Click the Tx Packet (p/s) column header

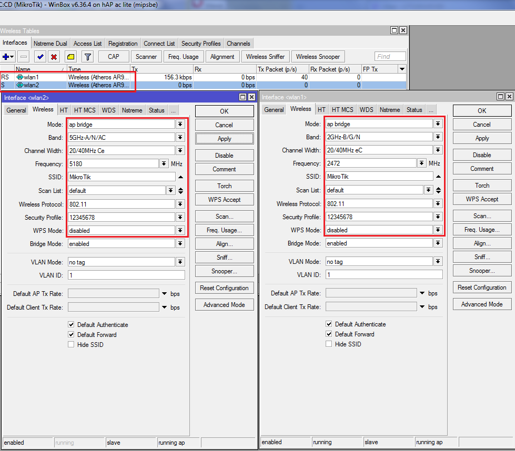click(282, 69)
